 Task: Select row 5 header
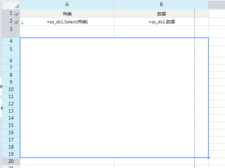point(11,49)
